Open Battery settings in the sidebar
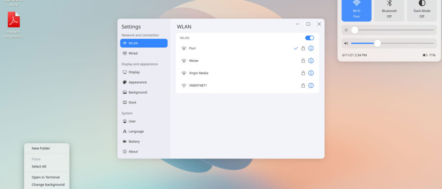This screenshot has height=189, width=442. [144, 142]
